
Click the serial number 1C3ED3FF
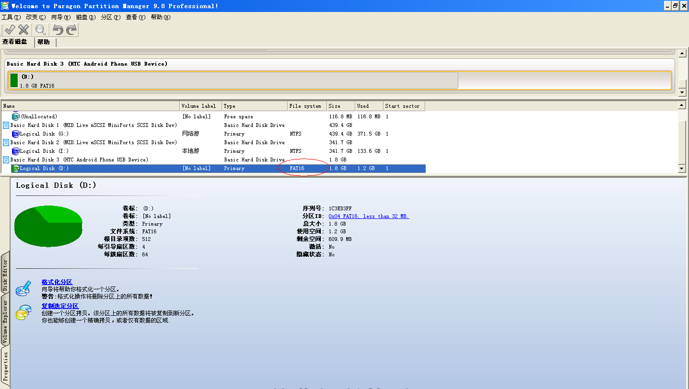pyautogui.click(x=340, y=208)
